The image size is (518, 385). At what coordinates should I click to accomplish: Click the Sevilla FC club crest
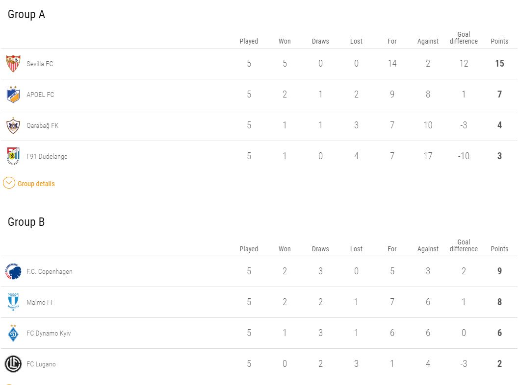tap(13, 64)
